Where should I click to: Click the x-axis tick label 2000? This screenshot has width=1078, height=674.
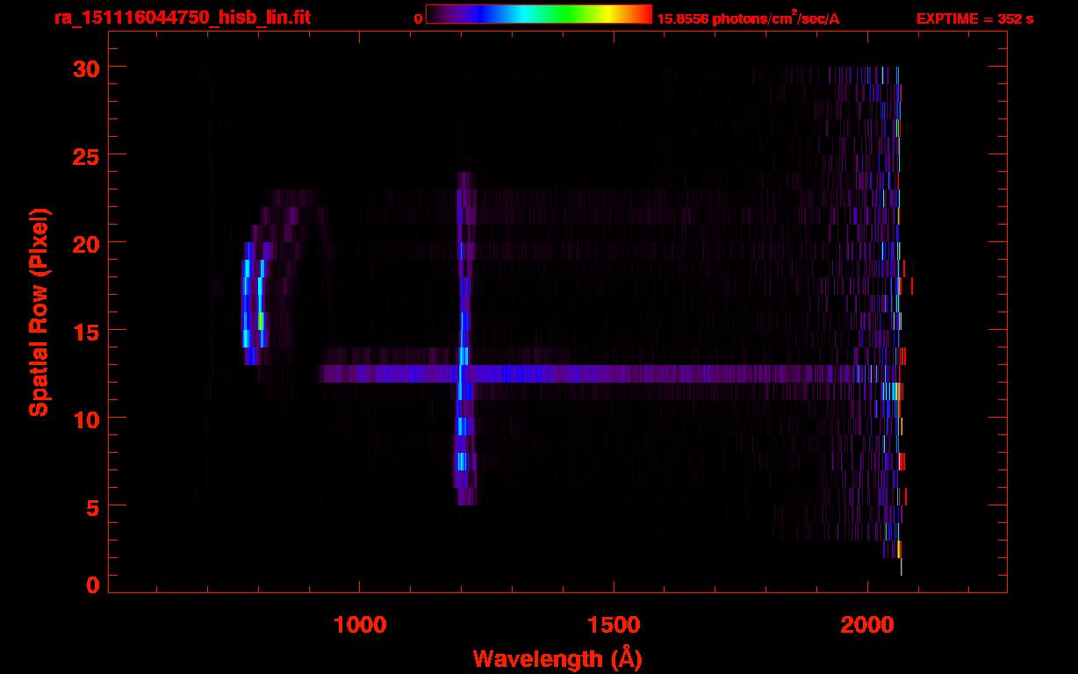[866, 624]
